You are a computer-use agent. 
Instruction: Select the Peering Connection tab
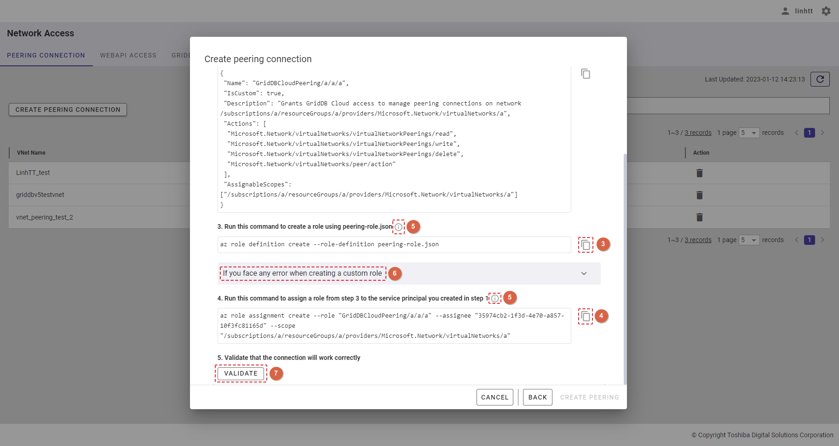46,55
